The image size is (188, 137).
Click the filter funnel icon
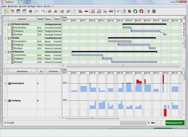[118, 11]
